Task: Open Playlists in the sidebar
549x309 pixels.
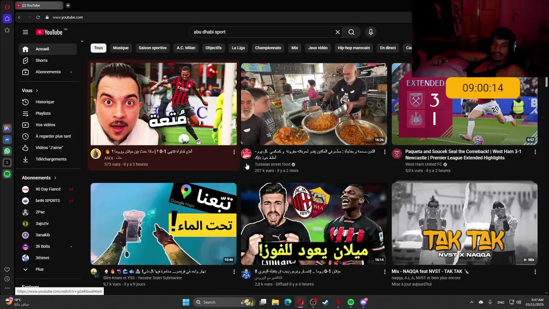Action: tap(48, 113)
